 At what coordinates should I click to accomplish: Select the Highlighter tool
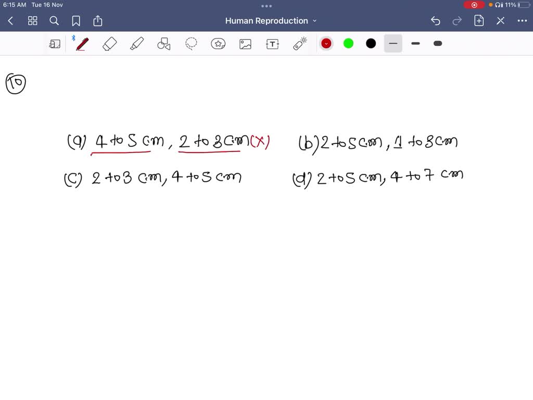pyautogui.click(x=137, y=44)
